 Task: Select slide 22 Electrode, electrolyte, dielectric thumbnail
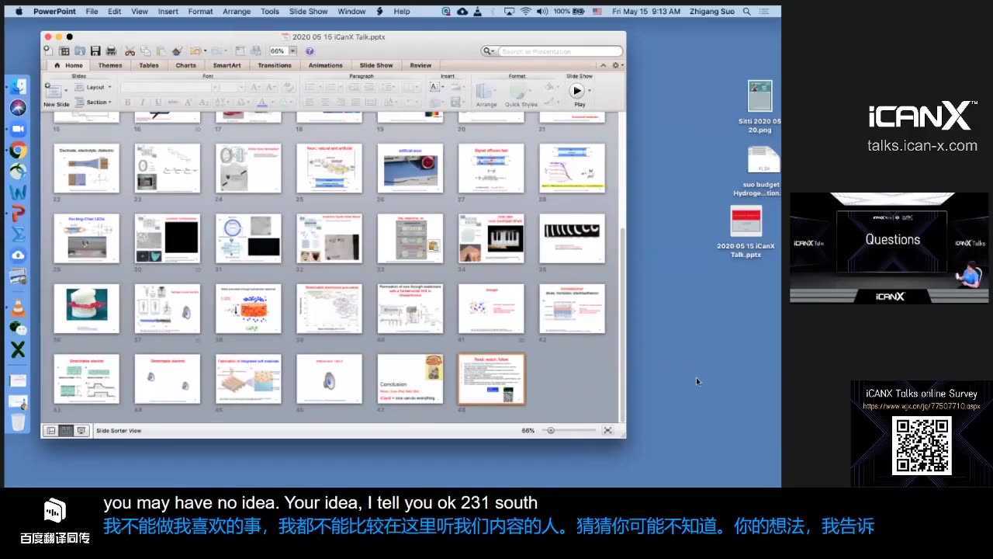click(86, 168)
